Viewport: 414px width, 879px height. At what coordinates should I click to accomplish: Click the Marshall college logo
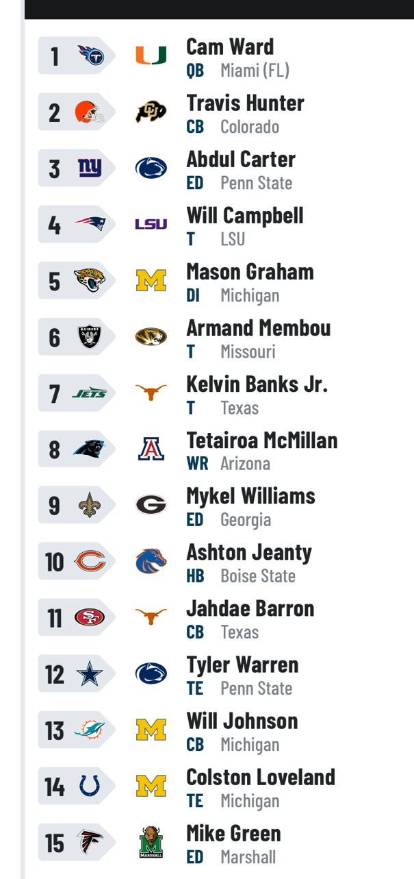pyautogui.click(x=151, y=843)
